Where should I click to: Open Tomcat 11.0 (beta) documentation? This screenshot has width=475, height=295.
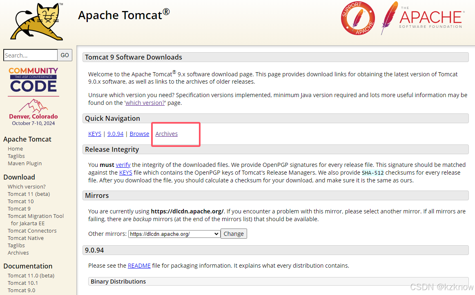tap(31, 276)
